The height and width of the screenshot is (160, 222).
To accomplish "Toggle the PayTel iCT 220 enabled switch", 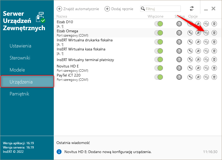I will pyautogui.click(x=159, y=77).
